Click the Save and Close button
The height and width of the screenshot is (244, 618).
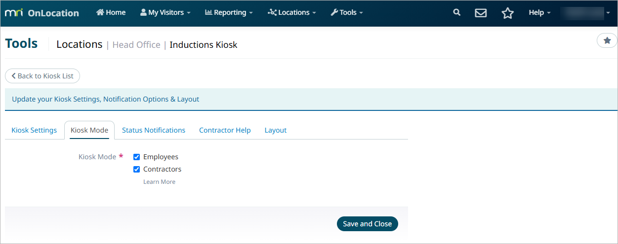click(x=368, y=224)
